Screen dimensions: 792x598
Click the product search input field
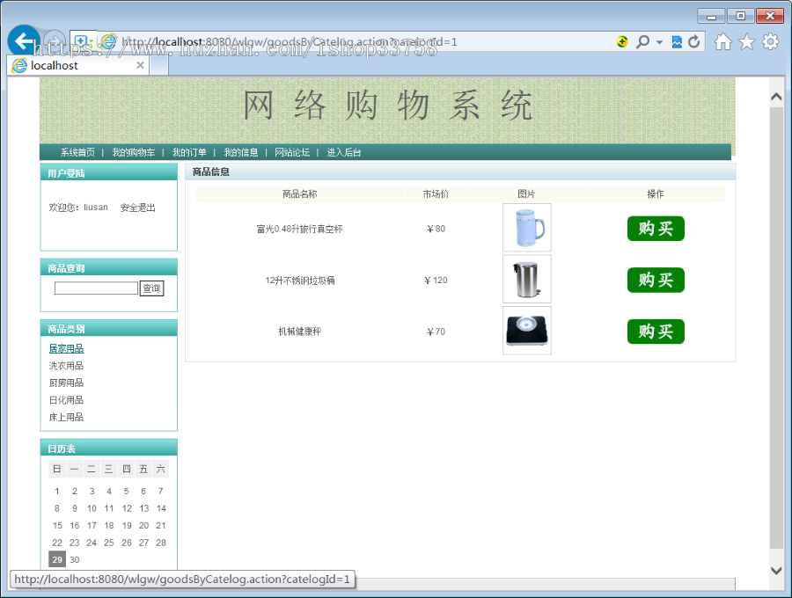pyautogui.click(x=95, y=288)
